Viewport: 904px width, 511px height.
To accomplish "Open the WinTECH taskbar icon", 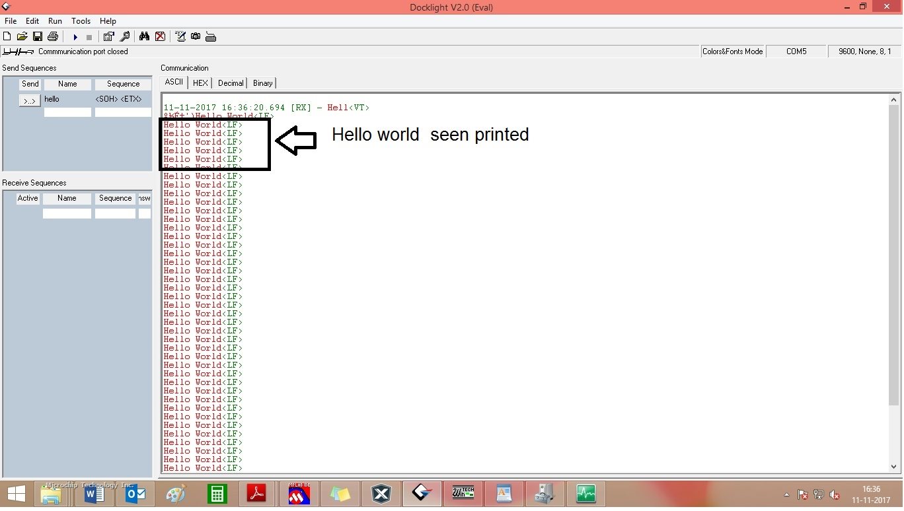I will click(463, 494).
